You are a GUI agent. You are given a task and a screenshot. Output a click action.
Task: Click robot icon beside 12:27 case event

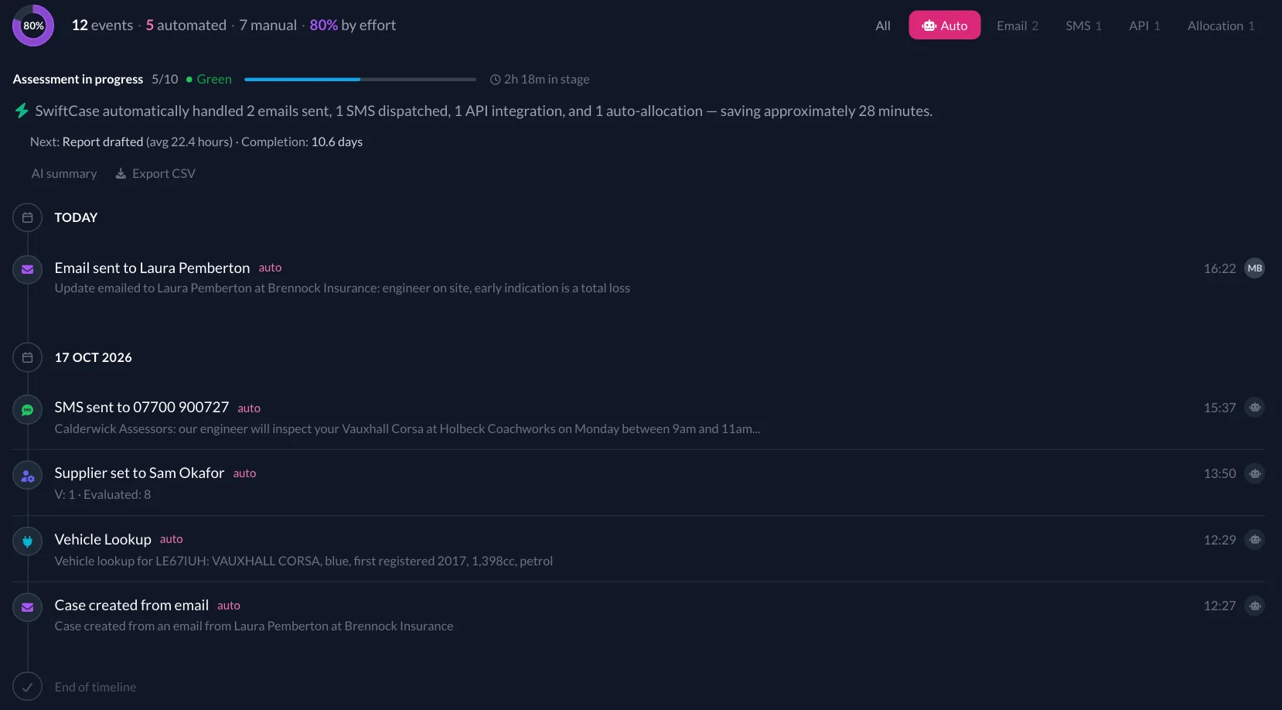pos(1254,606)
